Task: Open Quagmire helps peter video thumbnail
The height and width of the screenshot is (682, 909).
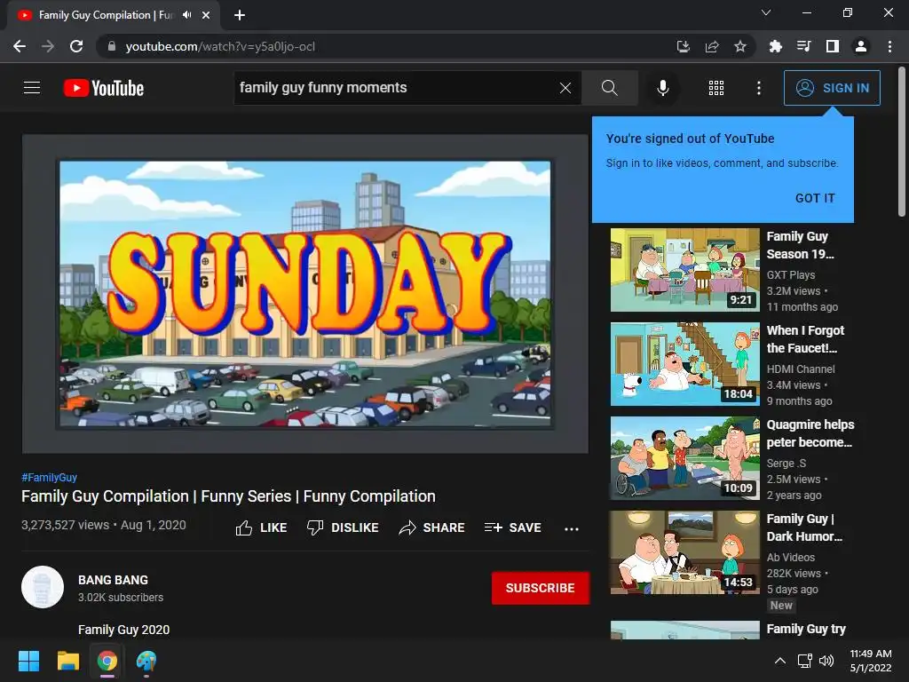Action: [684, 458]
